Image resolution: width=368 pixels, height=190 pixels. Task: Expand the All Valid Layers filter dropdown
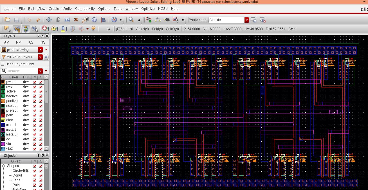click(x=41, y=57)
